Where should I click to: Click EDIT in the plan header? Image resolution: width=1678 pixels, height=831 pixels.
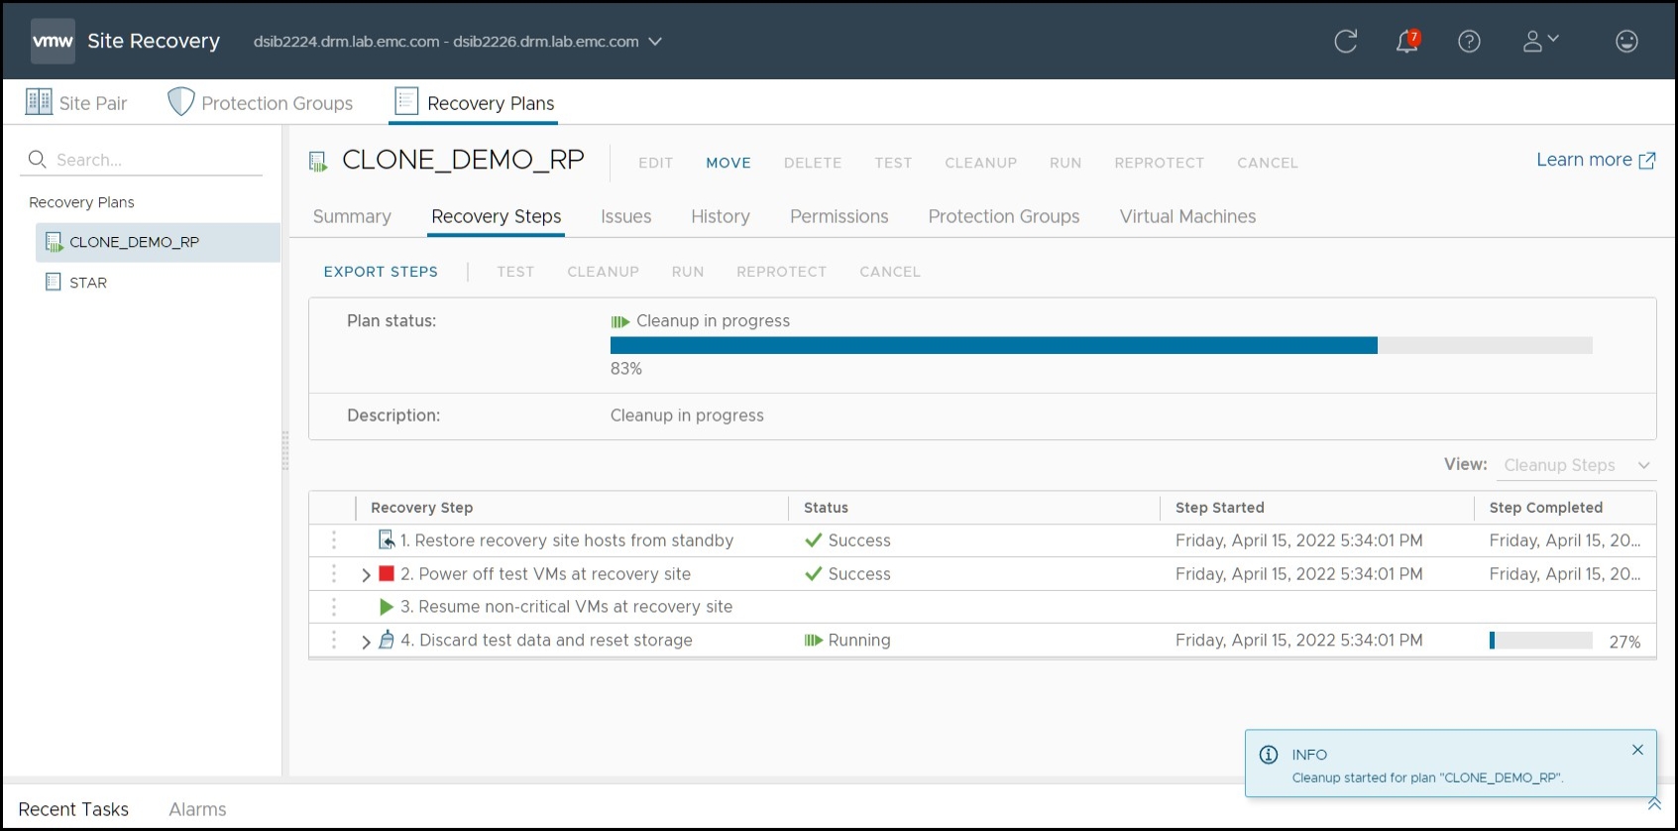(655, 163)
